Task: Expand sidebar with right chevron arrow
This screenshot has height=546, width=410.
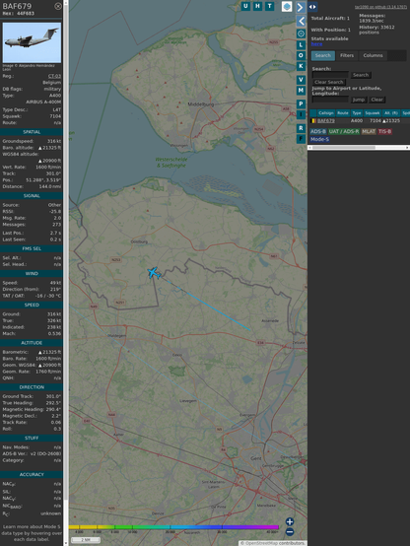Action: click(301, 7)
